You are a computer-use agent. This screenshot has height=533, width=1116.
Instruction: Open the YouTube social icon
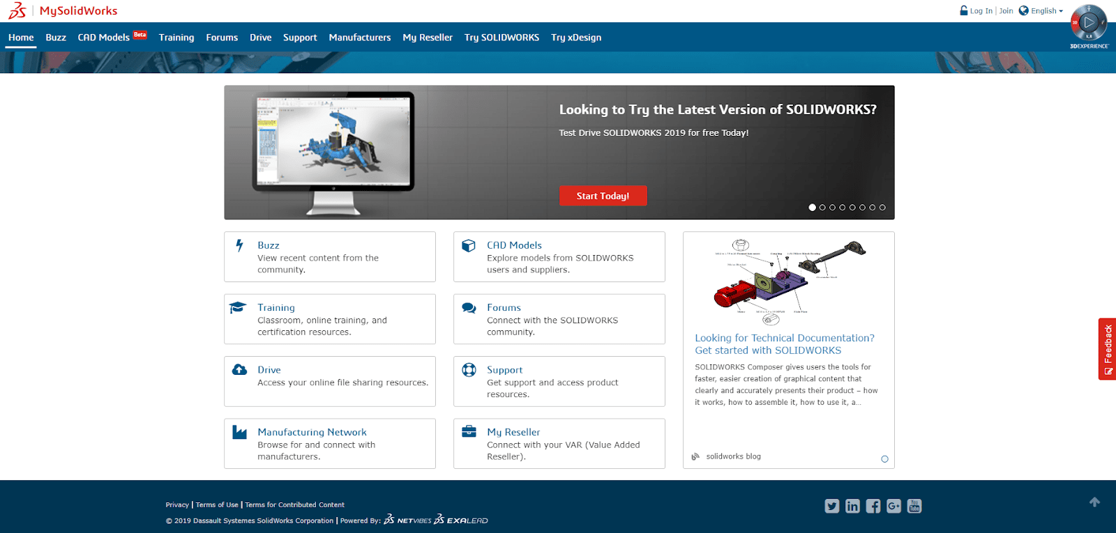click(x=914, y=506)
